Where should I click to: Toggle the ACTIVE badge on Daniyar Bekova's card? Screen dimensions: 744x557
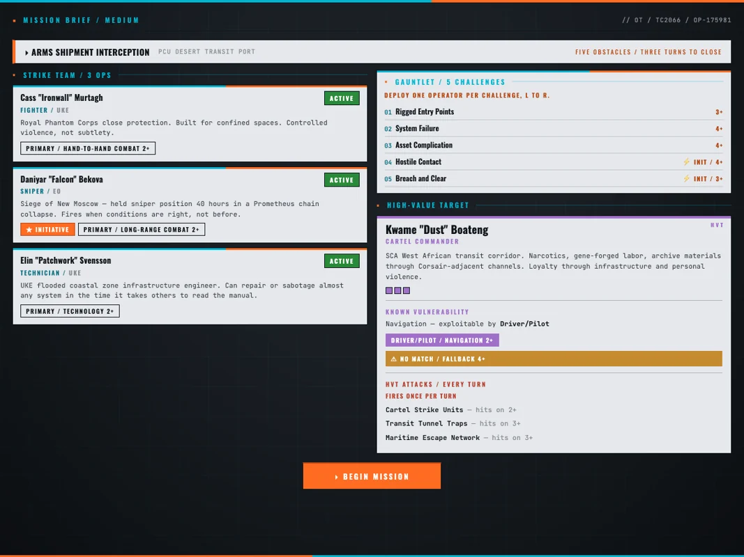(342, 180)
